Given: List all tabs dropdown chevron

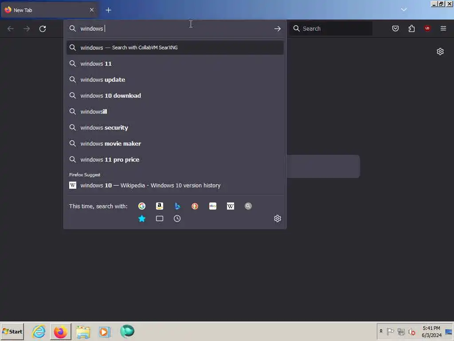Looking at the screenshot, I should click(404, 10).
